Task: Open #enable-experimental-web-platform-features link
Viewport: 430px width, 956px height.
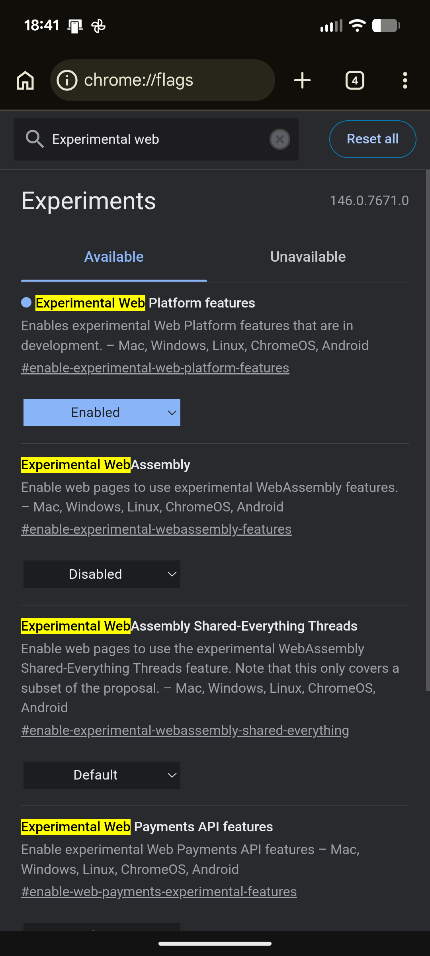Action: point(155,368)
